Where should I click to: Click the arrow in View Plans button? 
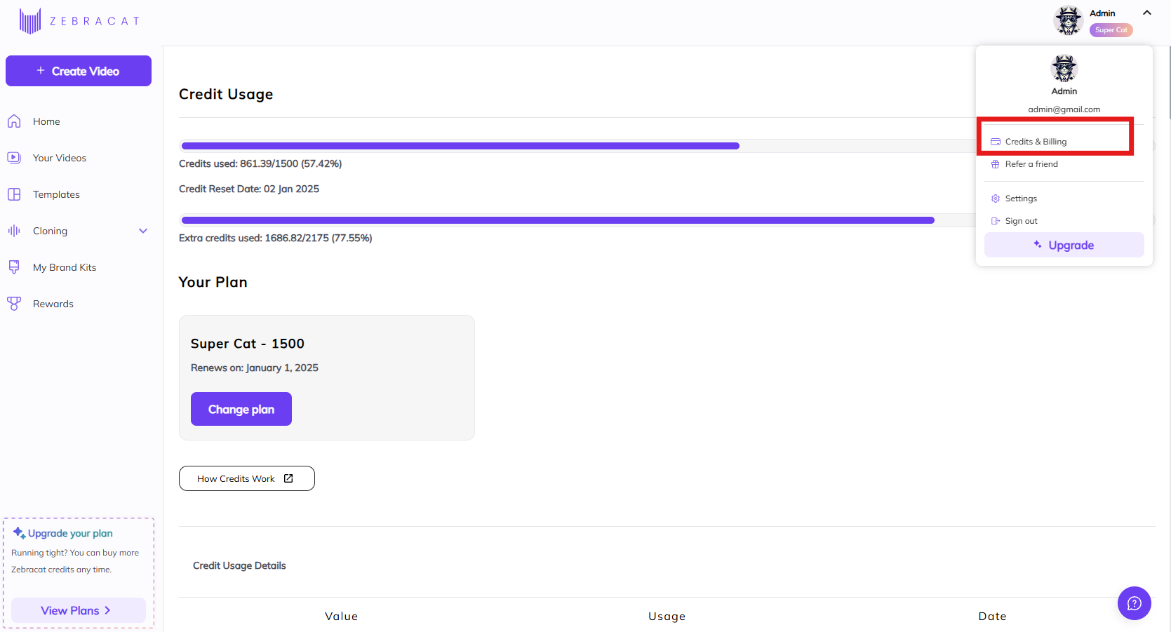[107, 610]
